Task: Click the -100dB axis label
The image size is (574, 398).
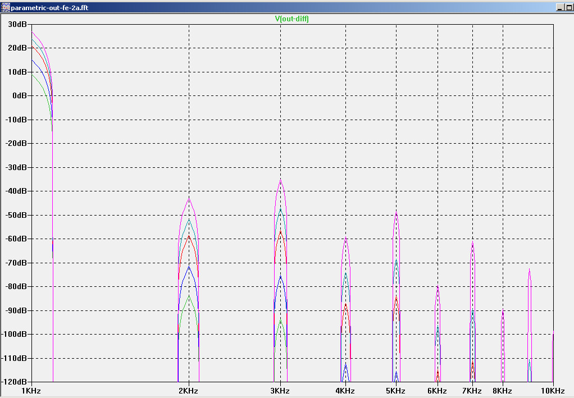Action: click(x=15, y=335)
